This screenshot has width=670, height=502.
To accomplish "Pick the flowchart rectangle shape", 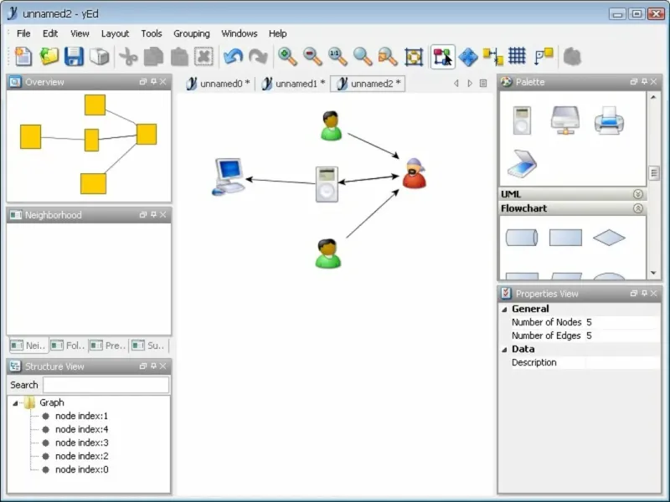I will point(565,238).
